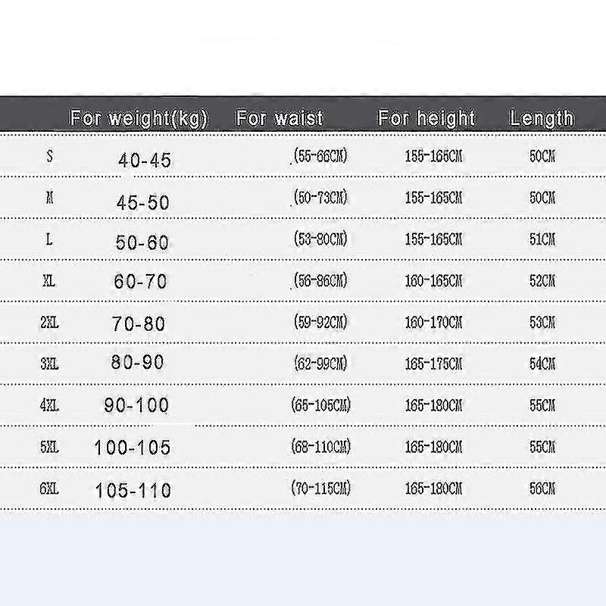
Task: Click the 160-170CM height value
Action: pos(433,323)
